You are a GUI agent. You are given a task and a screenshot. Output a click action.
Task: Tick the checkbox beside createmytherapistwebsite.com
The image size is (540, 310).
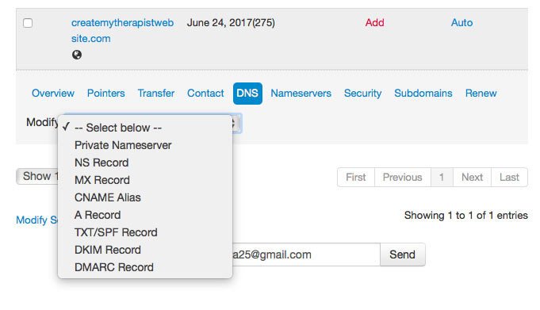(28, 23)
